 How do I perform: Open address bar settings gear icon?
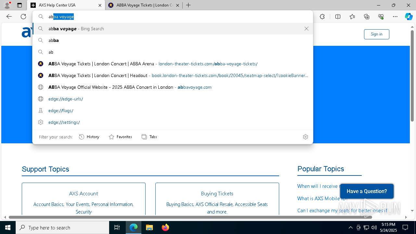305,137
